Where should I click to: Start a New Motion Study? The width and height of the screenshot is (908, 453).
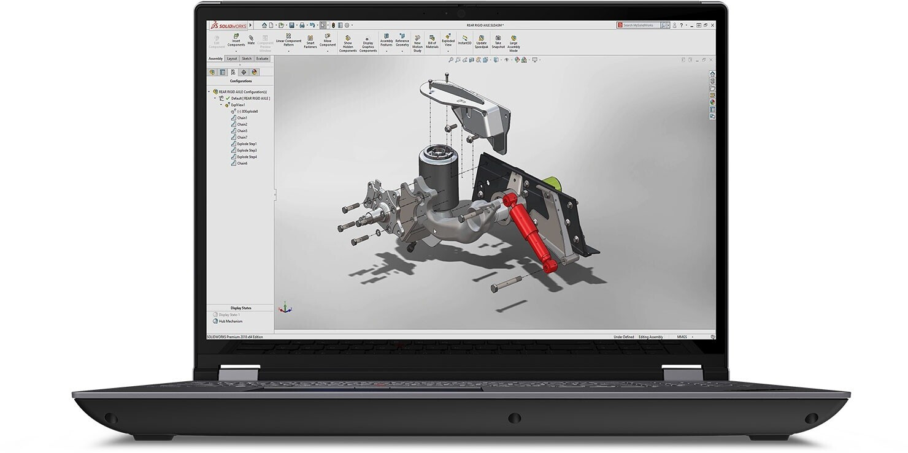[x=417, y=42]
